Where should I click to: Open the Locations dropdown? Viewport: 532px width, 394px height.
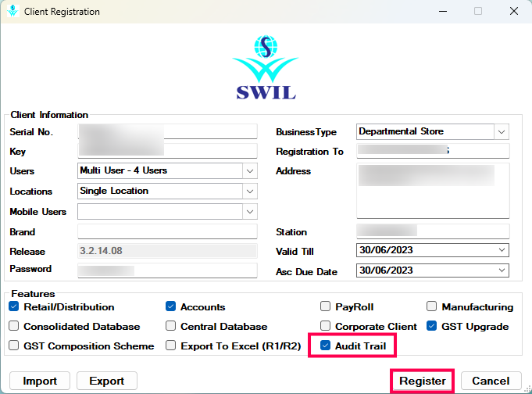(250, 192)
